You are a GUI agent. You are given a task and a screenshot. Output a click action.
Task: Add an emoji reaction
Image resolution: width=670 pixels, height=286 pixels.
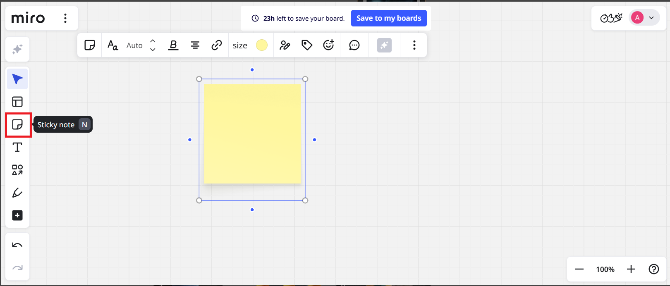[x=329, y=45]
